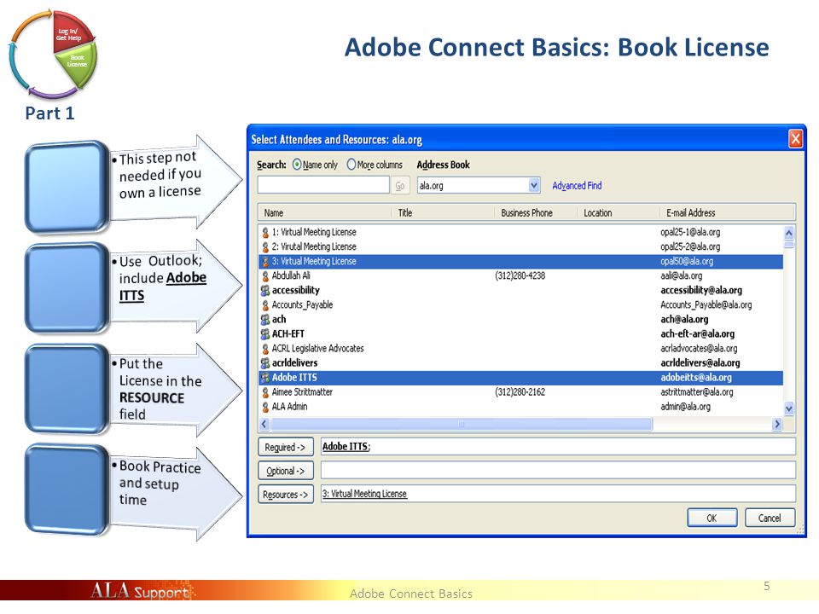Select the ALA Admin contact name
Screen dimensions: 819x614
pos(289,407)
